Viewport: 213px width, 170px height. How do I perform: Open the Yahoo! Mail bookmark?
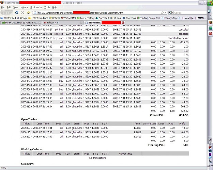pos(68,18)
